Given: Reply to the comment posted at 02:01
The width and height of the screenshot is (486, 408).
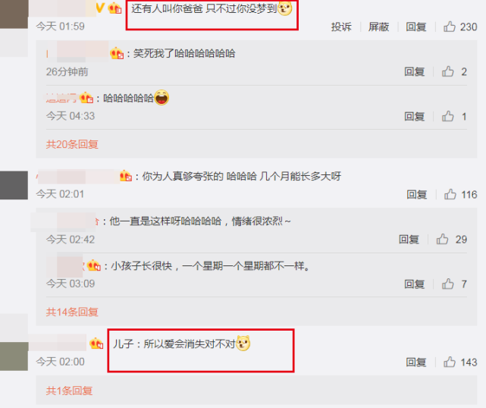Looking at the screenshot, I should [416, 195].
